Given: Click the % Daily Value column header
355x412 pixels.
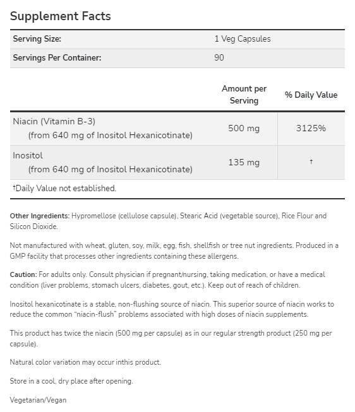Looking at the screenshot, I should [x=311, y=95].
